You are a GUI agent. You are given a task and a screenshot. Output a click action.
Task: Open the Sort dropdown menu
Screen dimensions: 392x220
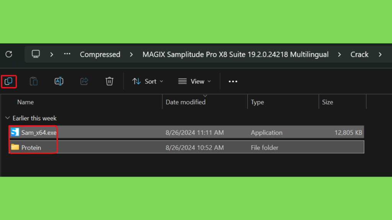pyautogui.click(x=147, y=81)
